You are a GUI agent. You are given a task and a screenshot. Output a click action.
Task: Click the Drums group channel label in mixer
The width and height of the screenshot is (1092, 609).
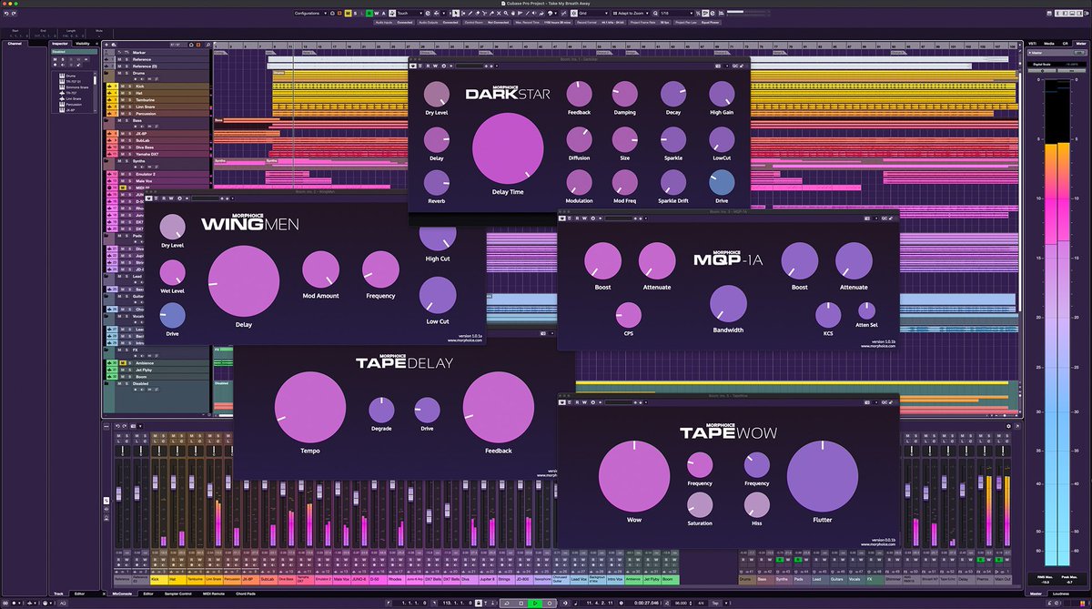point(745,579)
